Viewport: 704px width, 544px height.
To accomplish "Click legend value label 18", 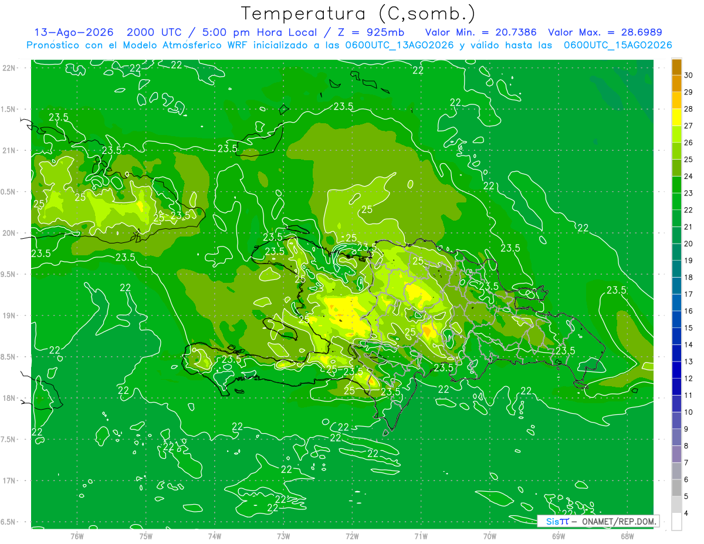I will pyautogui.click(x=688, y=277).
